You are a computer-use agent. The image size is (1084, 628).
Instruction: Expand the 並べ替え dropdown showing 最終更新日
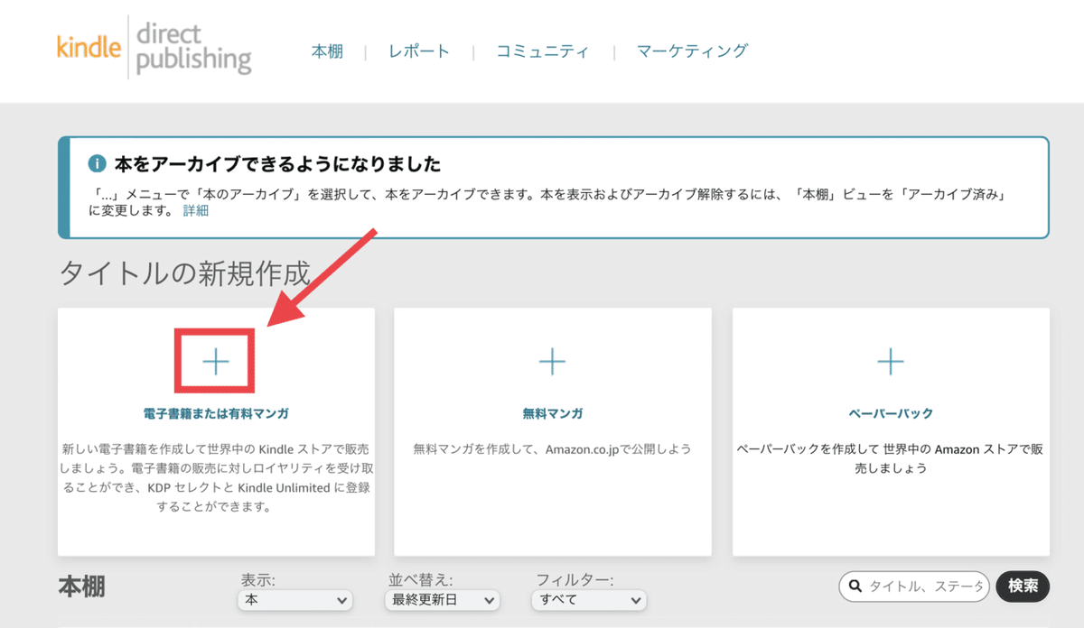443,600
